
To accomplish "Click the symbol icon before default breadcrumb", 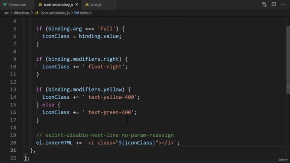I will coord(77,13).
